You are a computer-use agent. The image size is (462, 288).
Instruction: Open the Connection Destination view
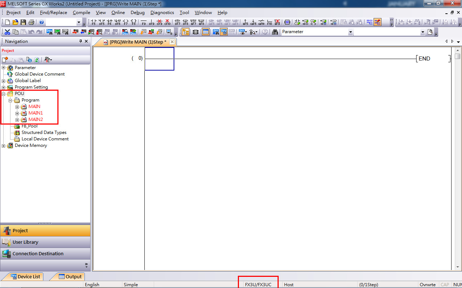[x=38, y=253]
